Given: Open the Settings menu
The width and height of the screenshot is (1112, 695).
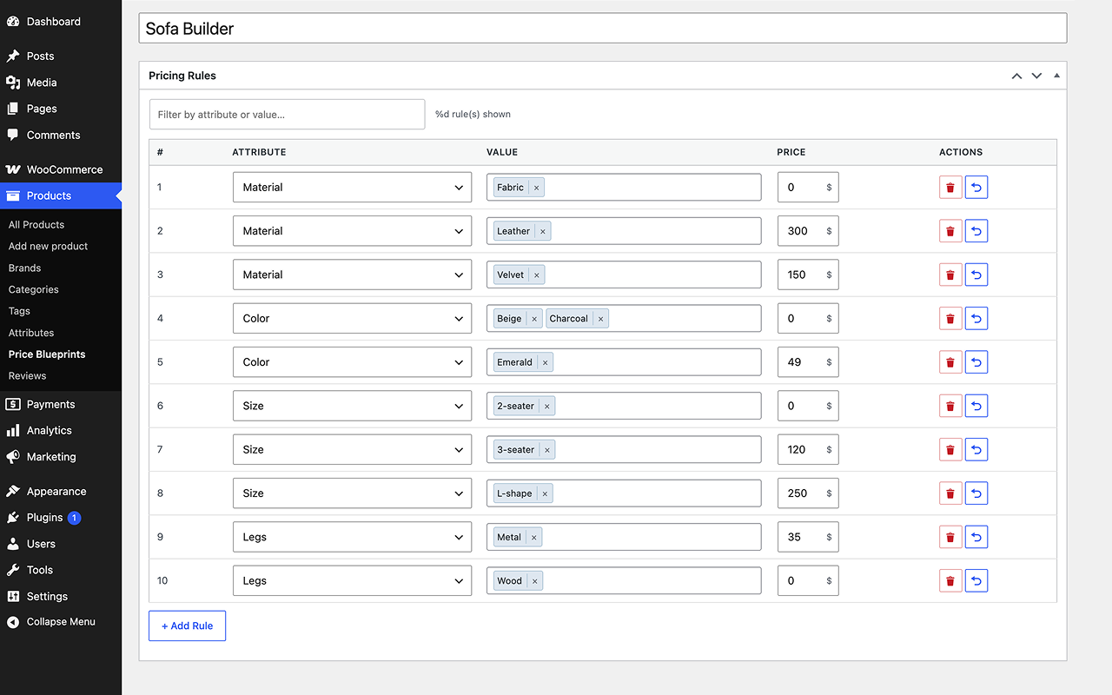Looking at the screenshot, I should tap(61, 597).
